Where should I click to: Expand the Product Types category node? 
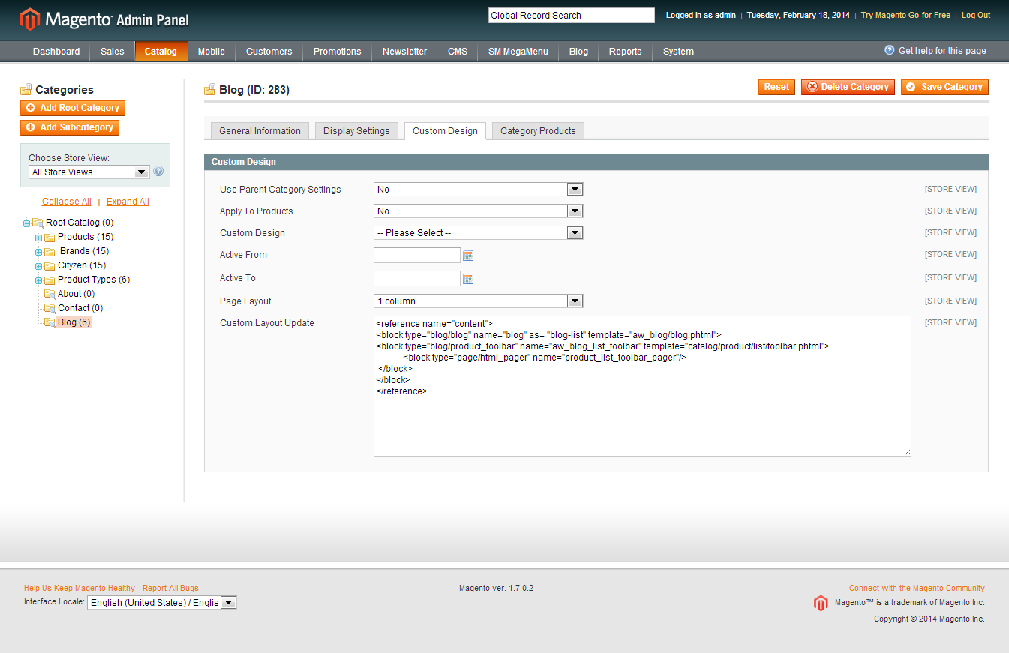(39, 280)
